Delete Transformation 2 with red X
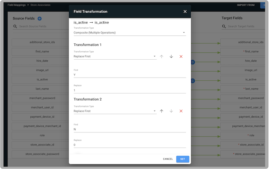The width and height of the screenshot is (269, 169). pos(181,111)
